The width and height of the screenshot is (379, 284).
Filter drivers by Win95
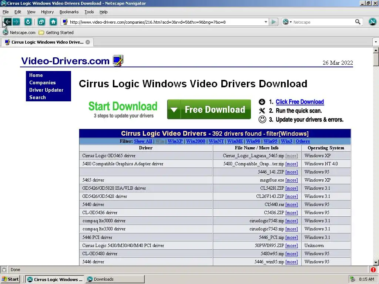click(x=270, y=141)
